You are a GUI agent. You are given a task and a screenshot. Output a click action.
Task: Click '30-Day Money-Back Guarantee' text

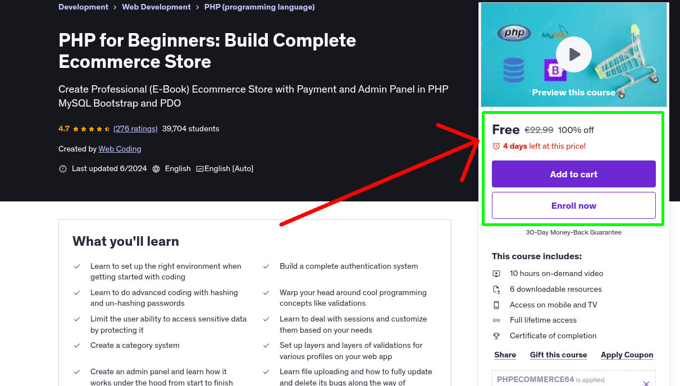[574, 232]
